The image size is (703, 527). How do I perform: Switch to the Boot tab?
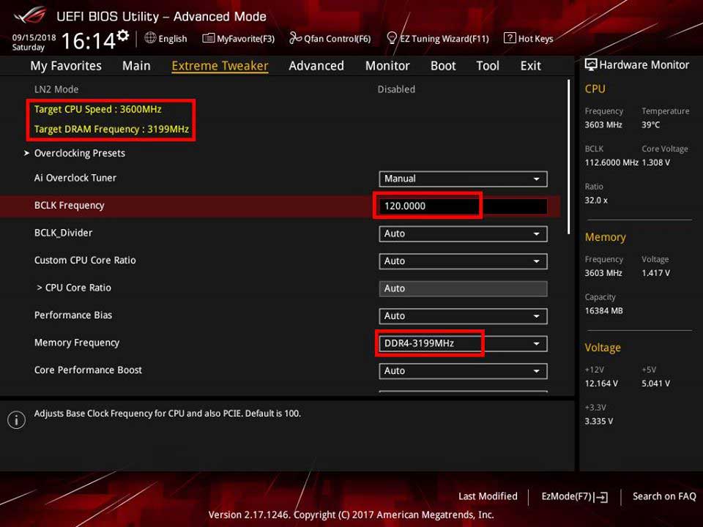(443, 66)
